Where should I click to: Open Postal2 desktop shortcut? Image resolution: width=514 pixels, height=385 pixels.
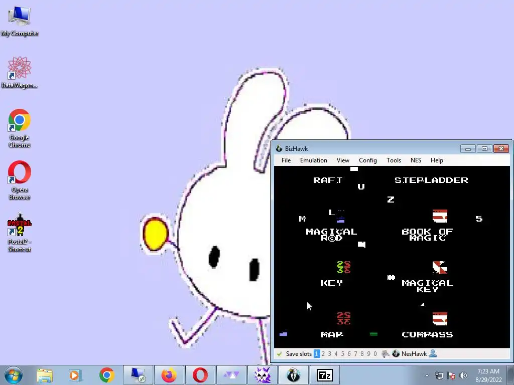pyautogui.click(x=20, y=233)
